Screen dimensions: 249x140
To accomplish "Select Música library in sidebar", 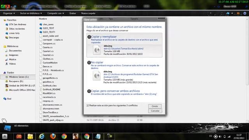I will [x=11, y=59].
